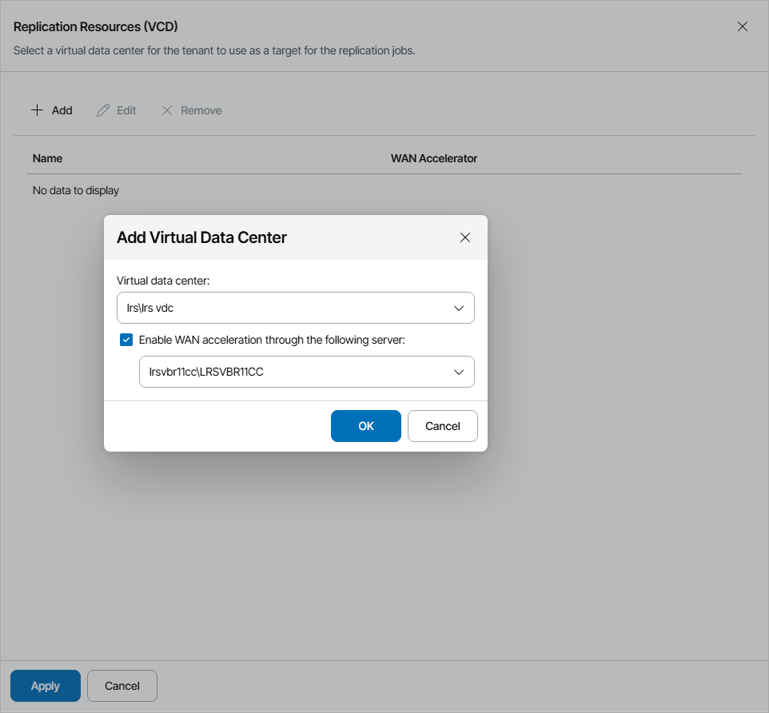Close the Add Virtual Data Center dialog

[x=465, y=237]
